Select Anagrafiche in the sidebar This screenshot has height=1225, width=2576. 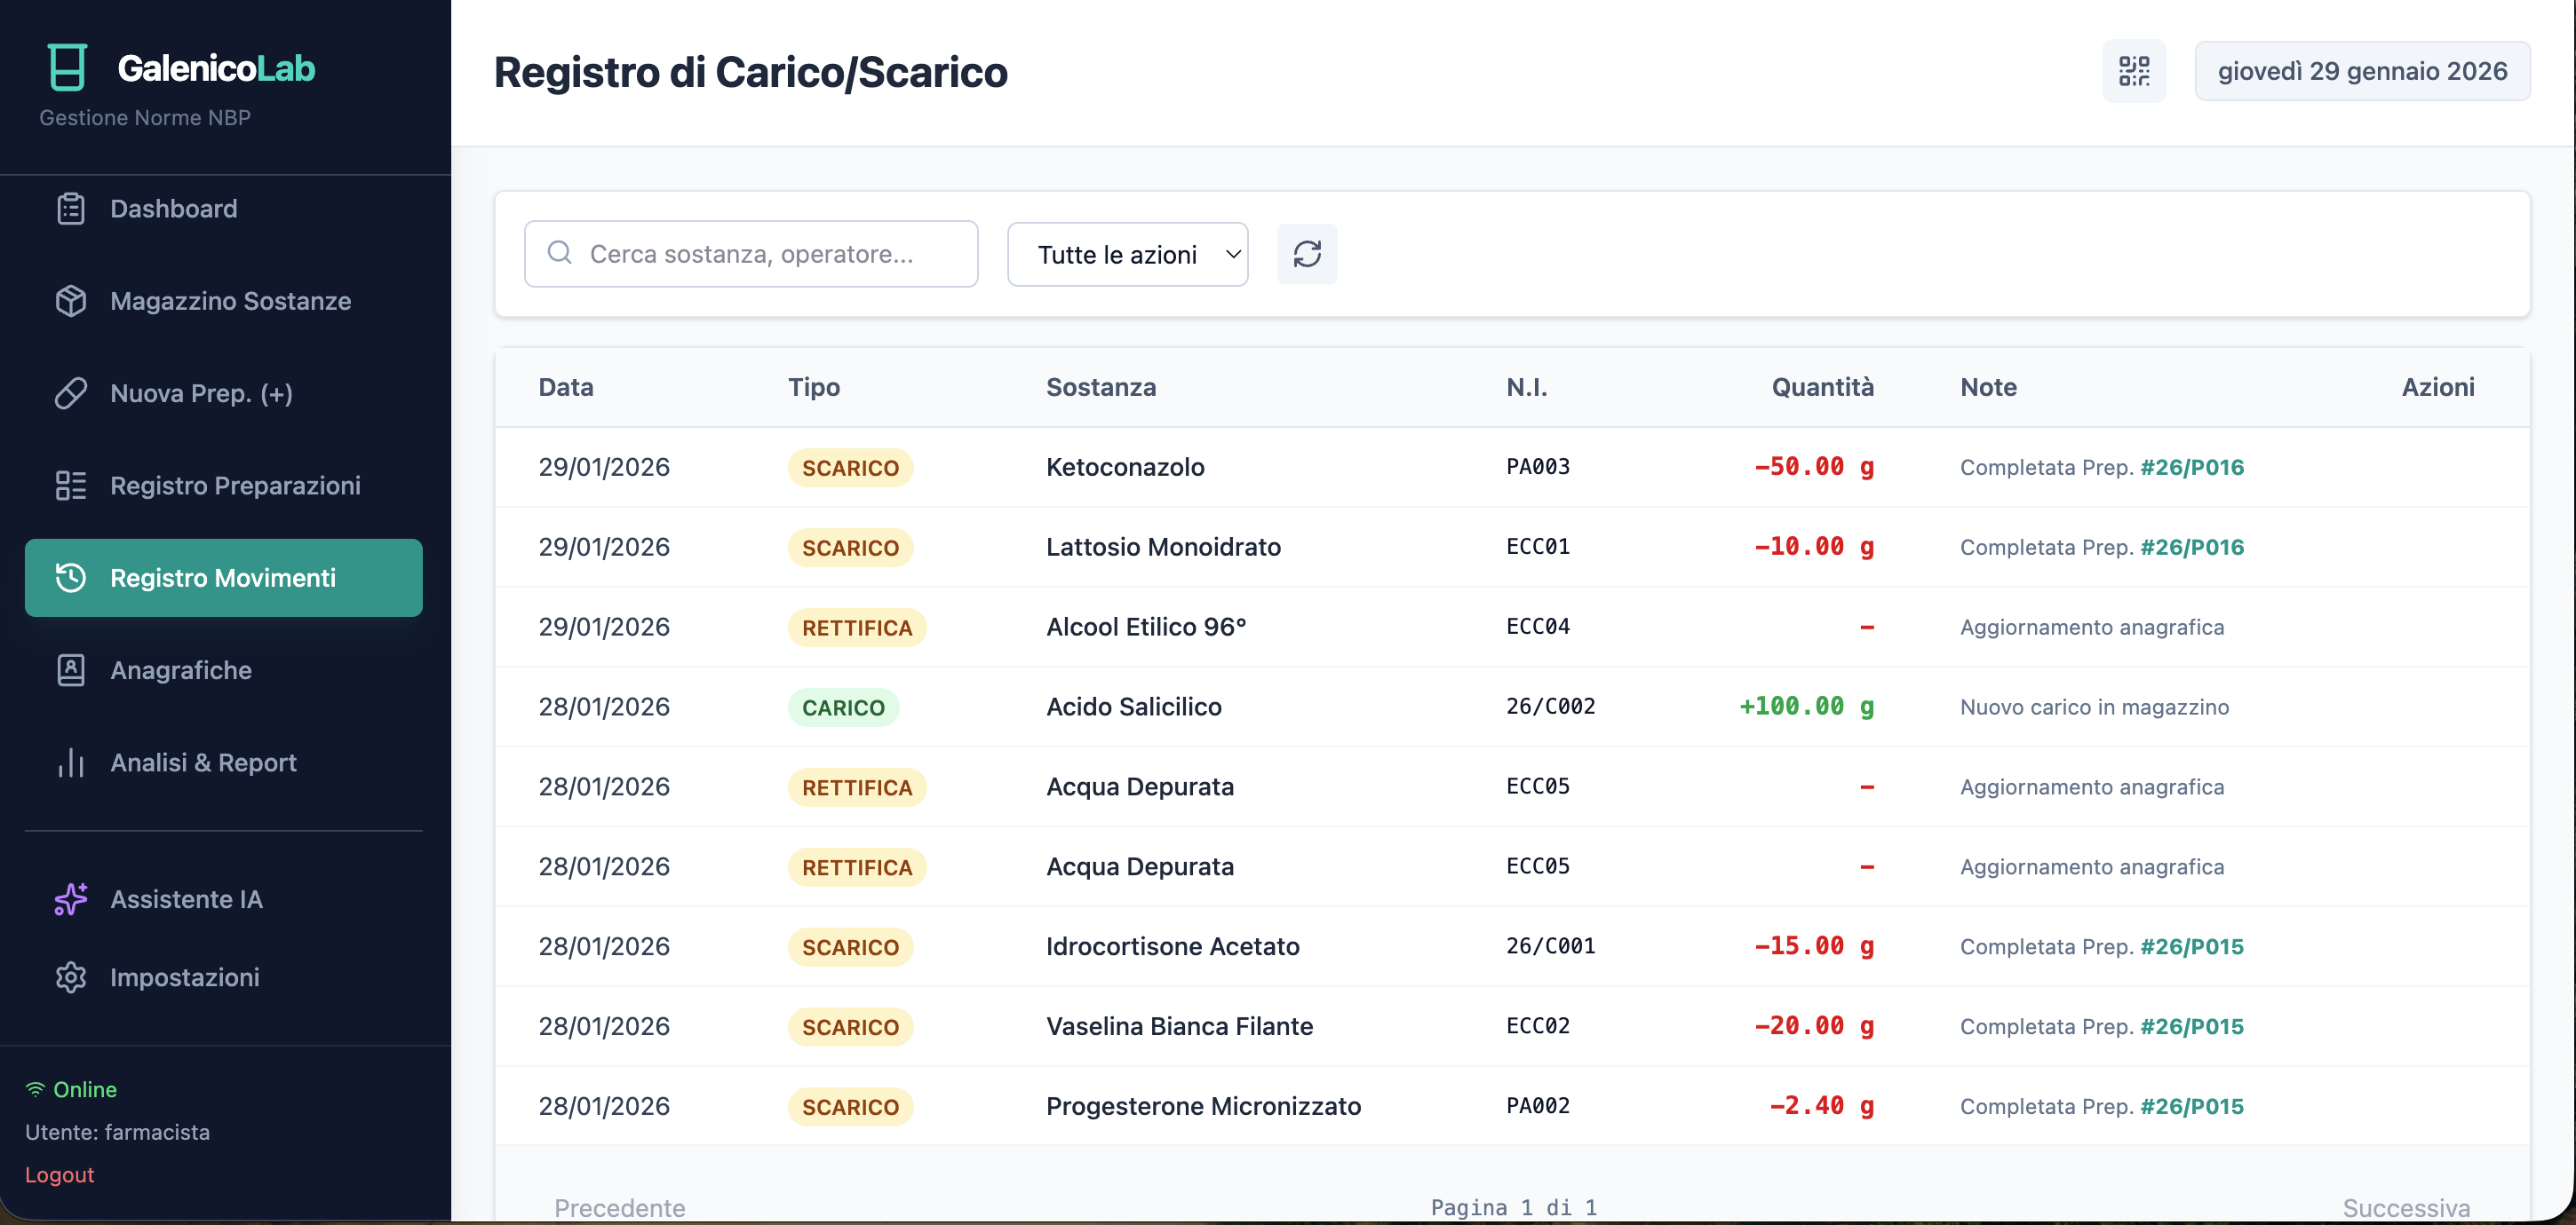tap(180, 670)
